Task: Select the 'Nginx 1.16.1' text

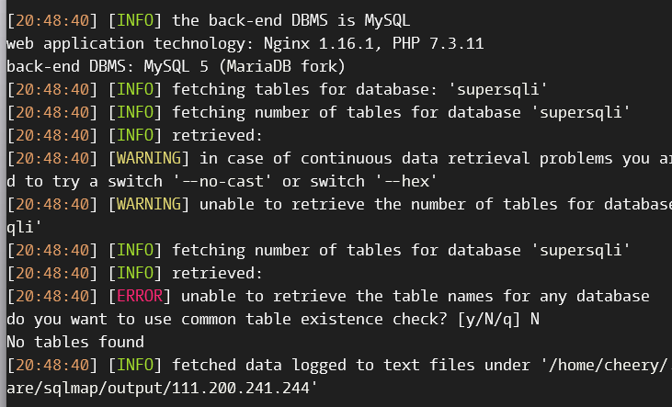Action: pyautogui.click(x=318, y=43)
